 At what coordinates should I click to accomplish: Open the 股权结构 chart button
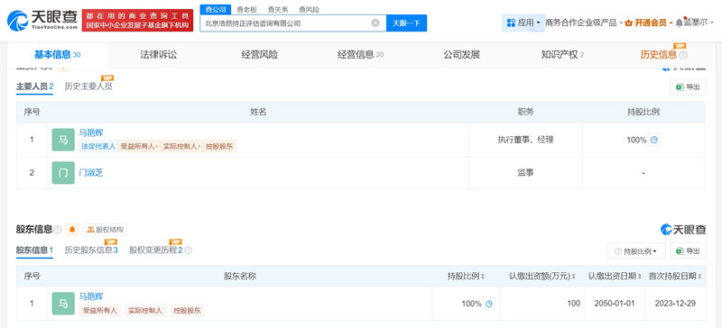point(105,230)
